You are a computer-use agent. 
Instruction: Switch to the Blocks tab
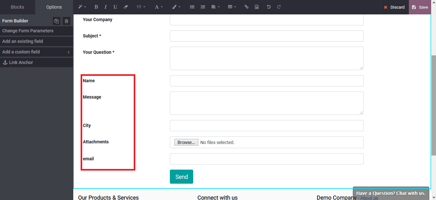point(18,7)
